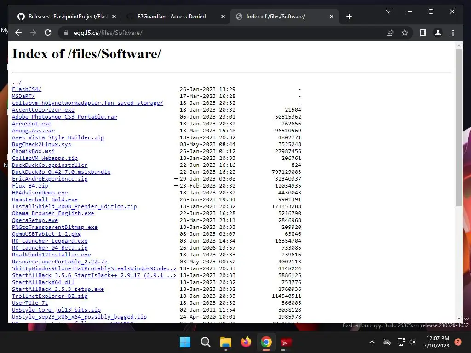
Task: Download Aves Vista Style Builder.zip
Action: [x=58, y=137]
